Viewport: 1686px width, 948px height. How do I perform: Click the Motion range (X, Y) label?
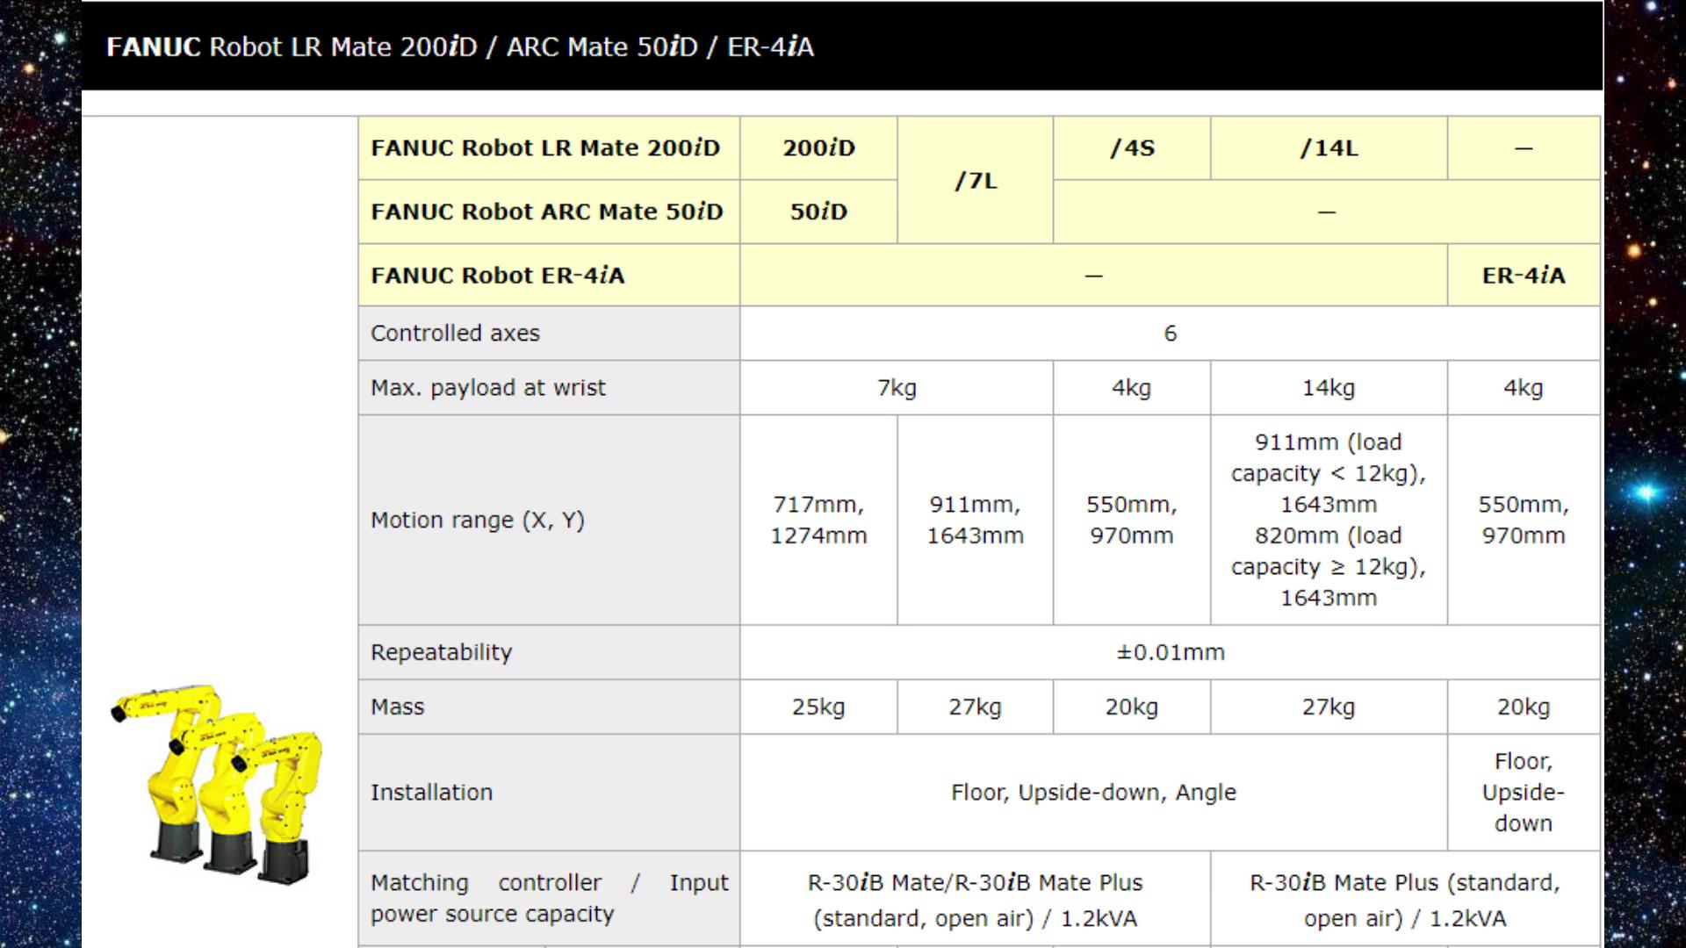point(477,521)
